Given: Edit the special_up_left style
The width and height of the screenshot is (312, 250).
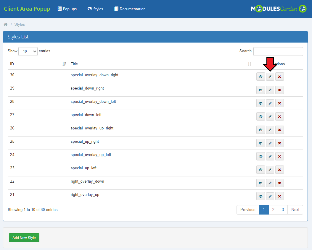Looking at the screenshot, I should pos(270,170).
